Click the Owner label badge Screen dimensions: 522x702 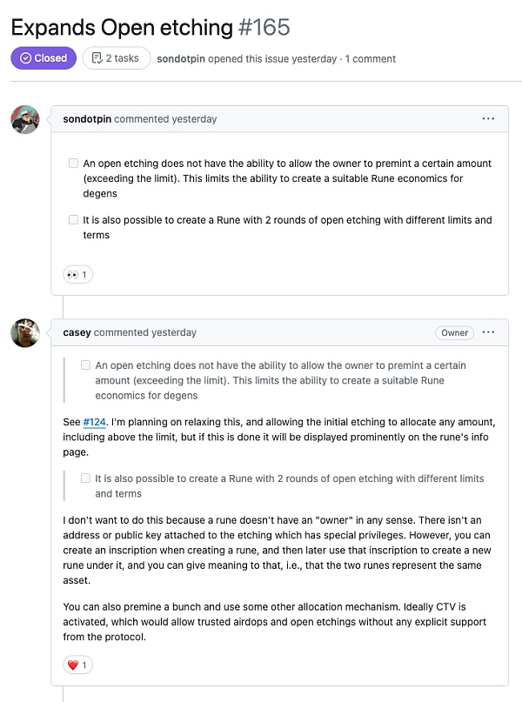(x=454, y=332)
